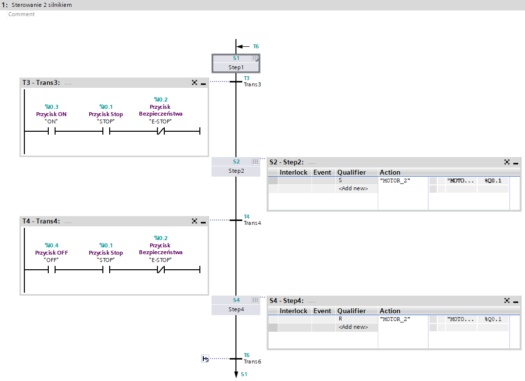
Task: Close the S4 - Step4 action panel
Action: (x=507, y=301)
